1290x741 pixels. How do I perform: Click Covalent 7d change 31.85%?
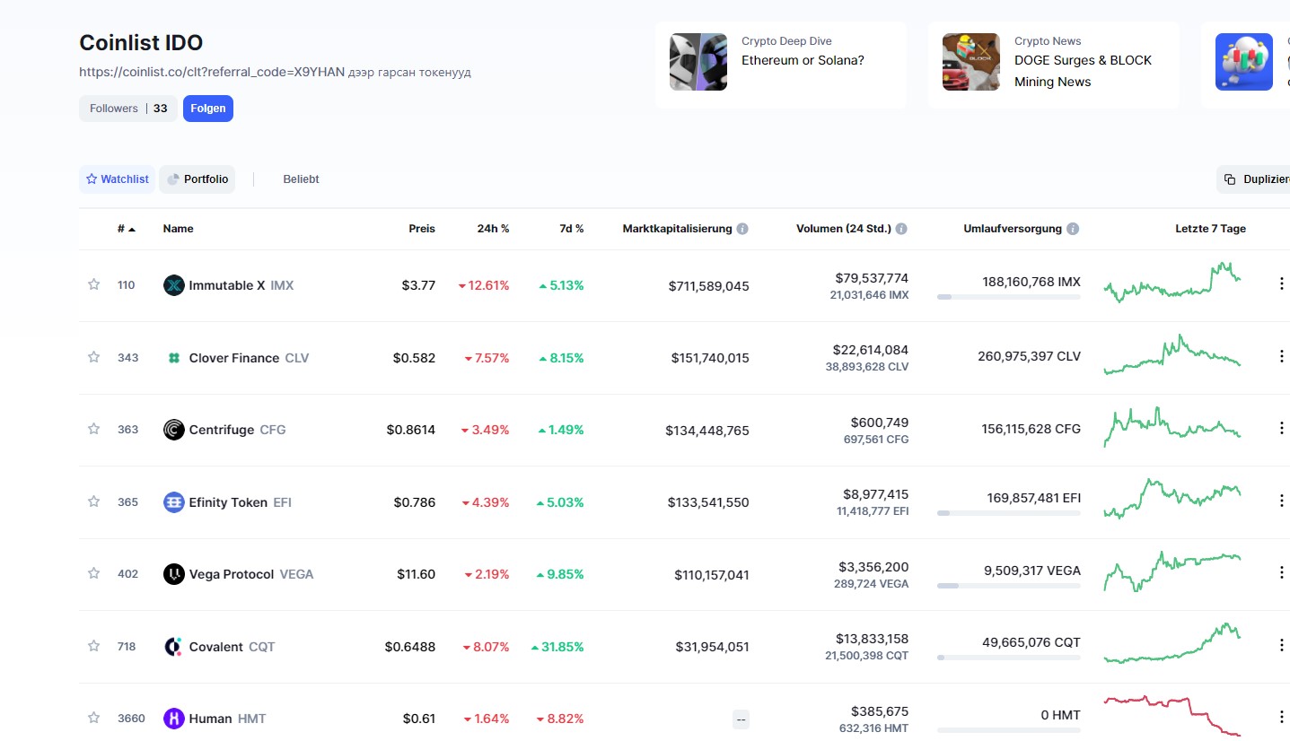(557, 647)
